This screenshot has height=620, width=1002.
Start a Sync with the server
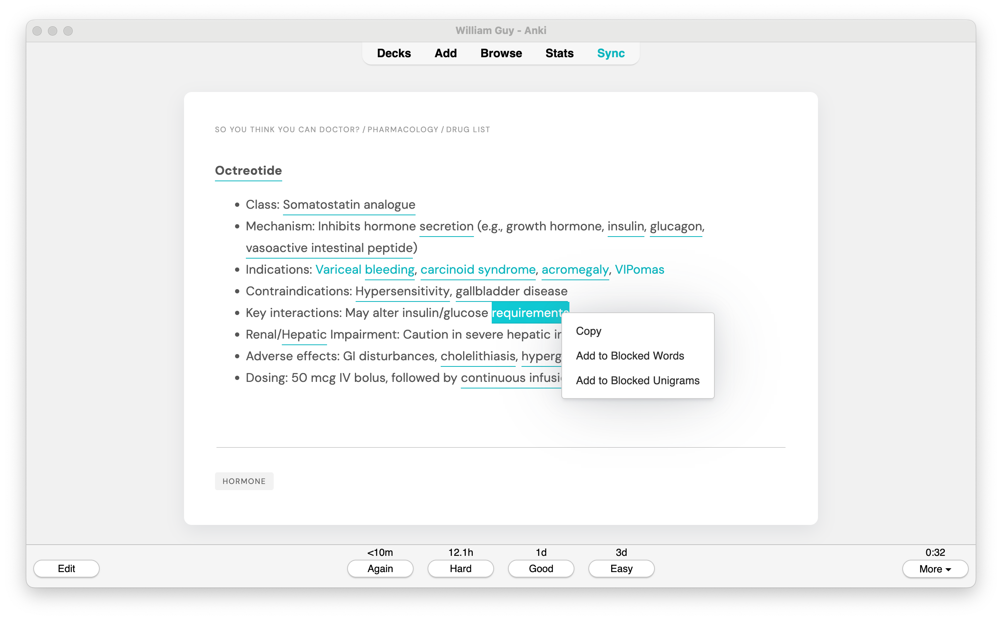tap(610, 53)
